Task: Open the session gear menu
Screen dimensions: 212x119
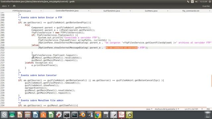Action: click(210, 2)
